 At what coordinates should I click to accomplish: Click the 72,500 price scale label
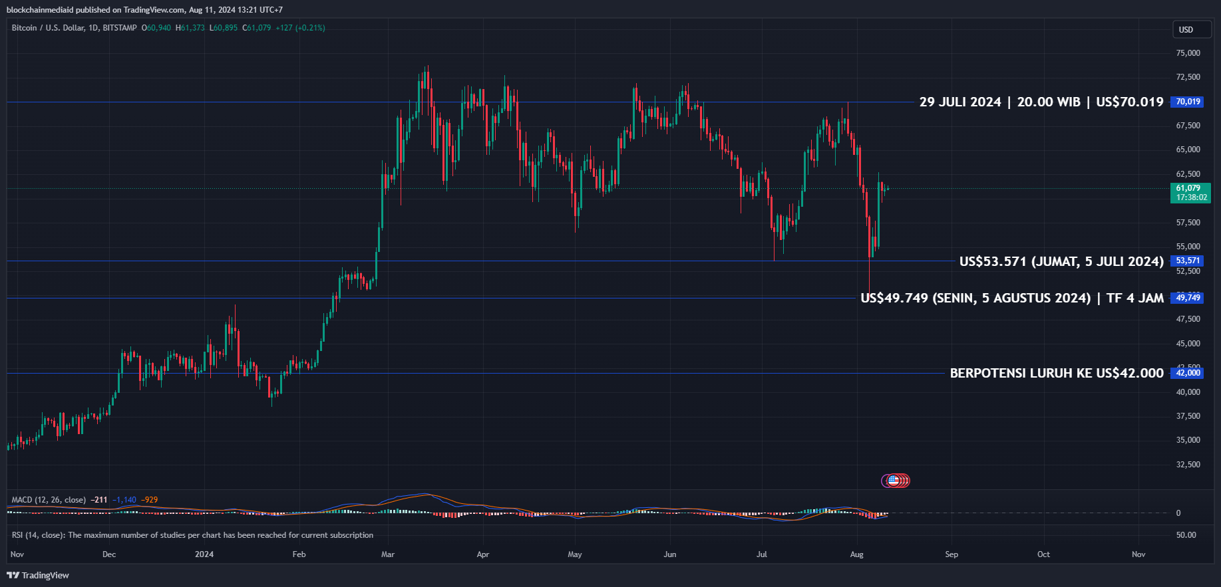(x=1188, y=77)
